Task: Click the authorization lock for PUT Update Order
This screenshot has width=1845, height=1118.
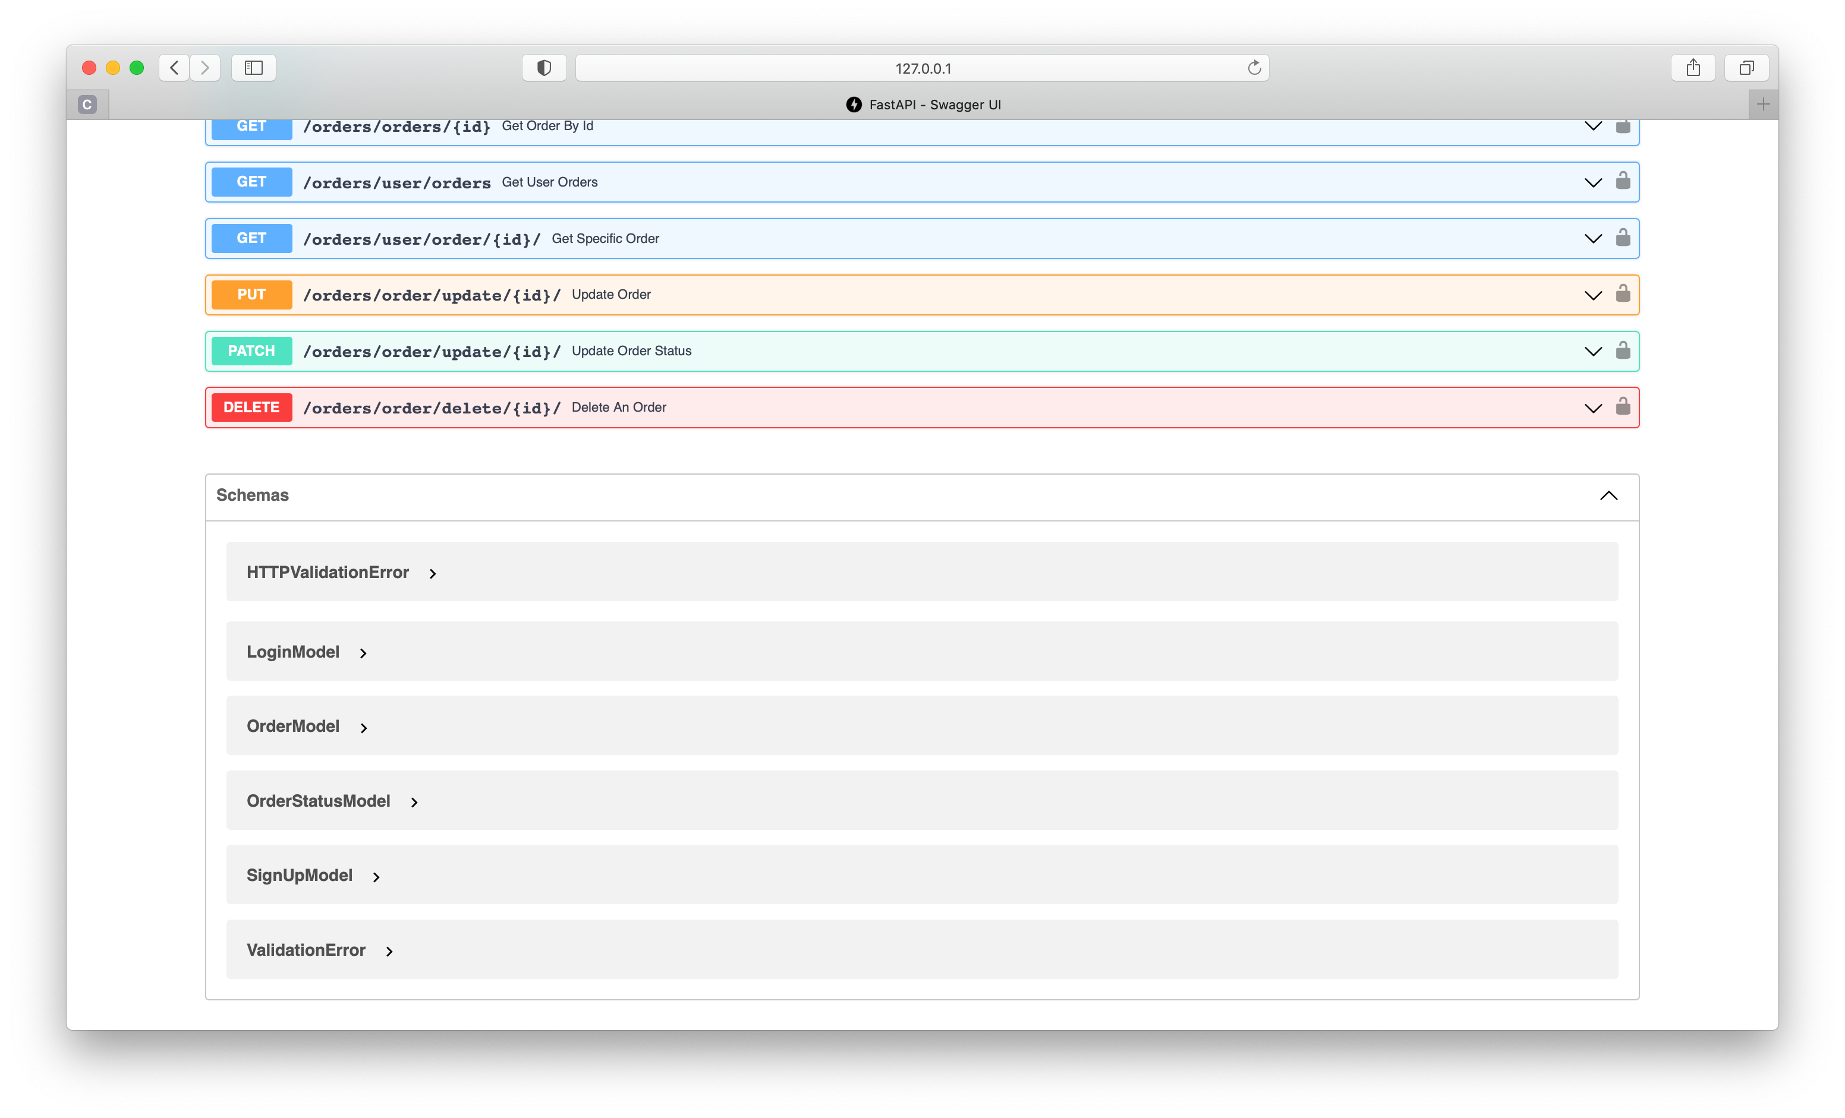Action: click(x=1623, y=294)
